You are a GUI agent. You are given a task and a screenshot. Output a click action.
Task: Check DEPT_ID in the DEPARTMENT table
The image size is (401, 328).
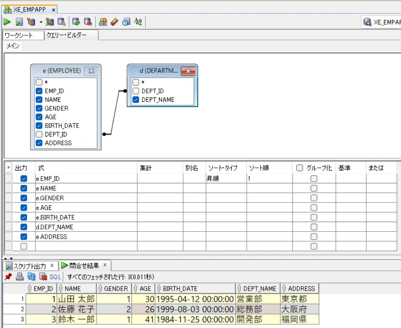[136, 91]
